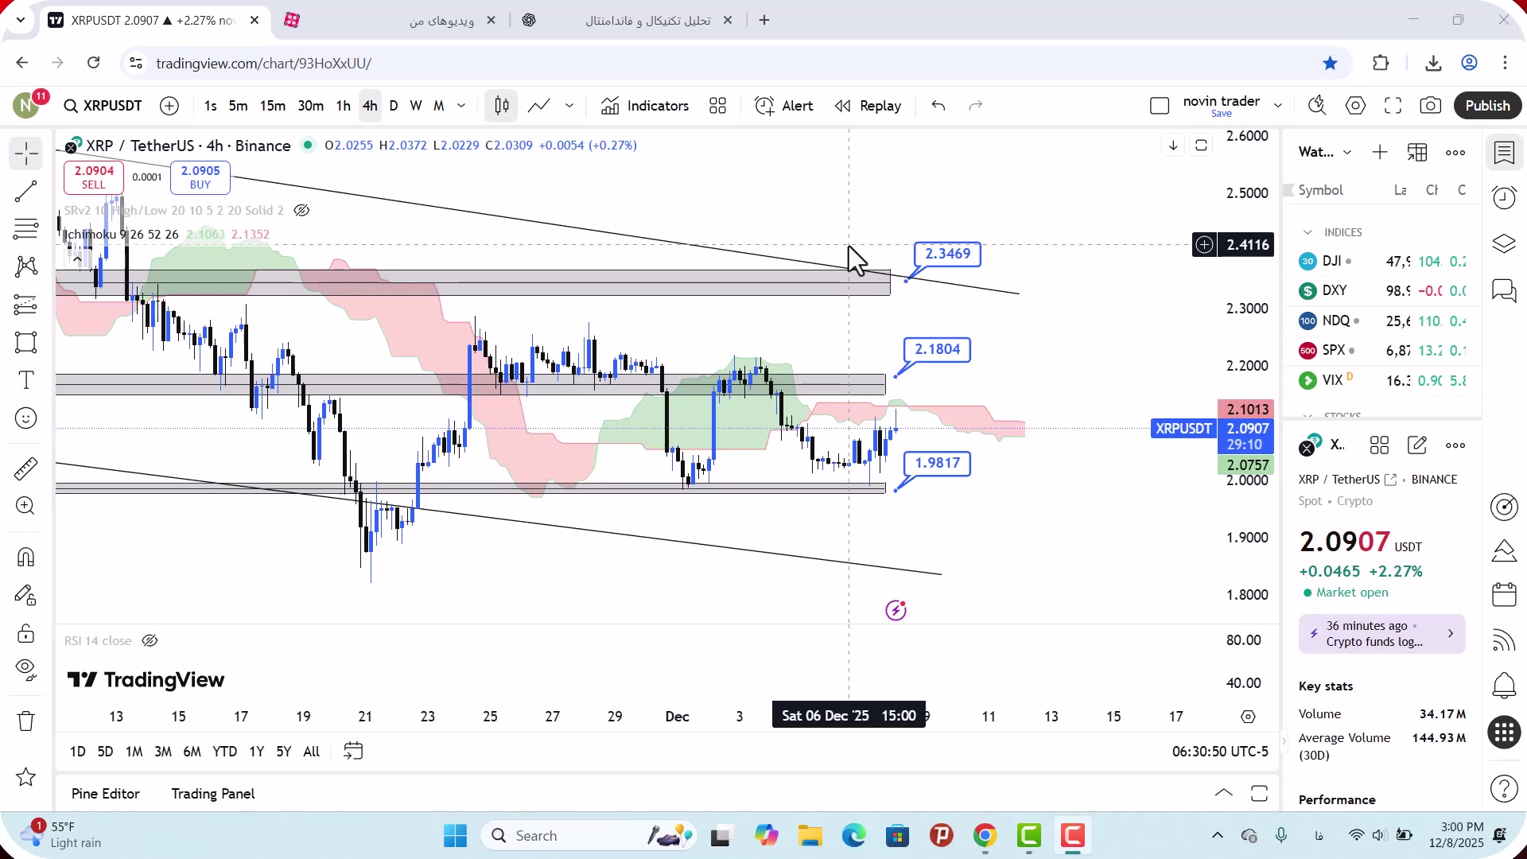
Task: Select VIX row in watchlist
Action: point(1382,380)
